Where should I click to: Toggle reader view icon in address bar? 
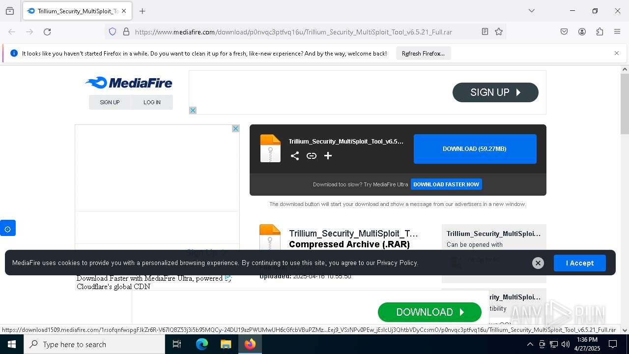(x=485, y=31)
